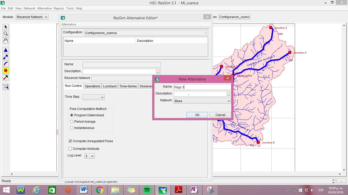Open the Network menu
Screen dimensions: 348x195
(29, 8)
